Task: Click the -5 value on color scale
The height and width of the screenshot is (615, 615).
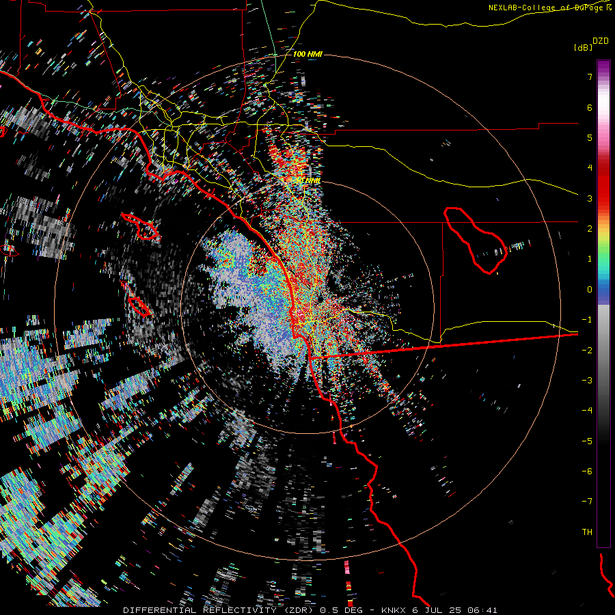Action: [587, 441]
